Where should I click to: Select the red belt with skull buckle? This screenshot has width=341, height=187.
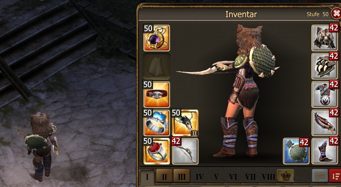pyautogui.click(x=157, y=95)
